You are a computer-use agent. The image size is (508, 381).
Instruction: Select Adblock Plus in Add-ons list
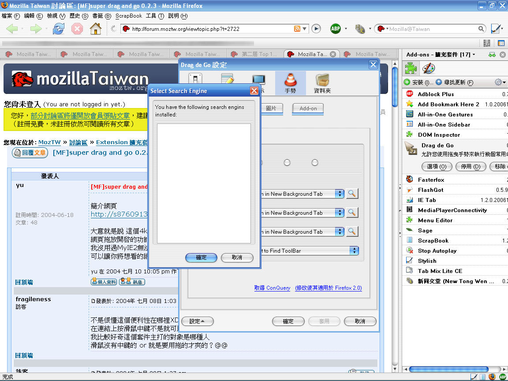pyautogui.click(x=455, y=94)
